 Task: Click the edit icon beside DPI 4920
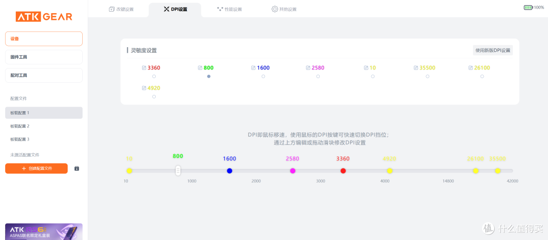(x=144, y=88)
